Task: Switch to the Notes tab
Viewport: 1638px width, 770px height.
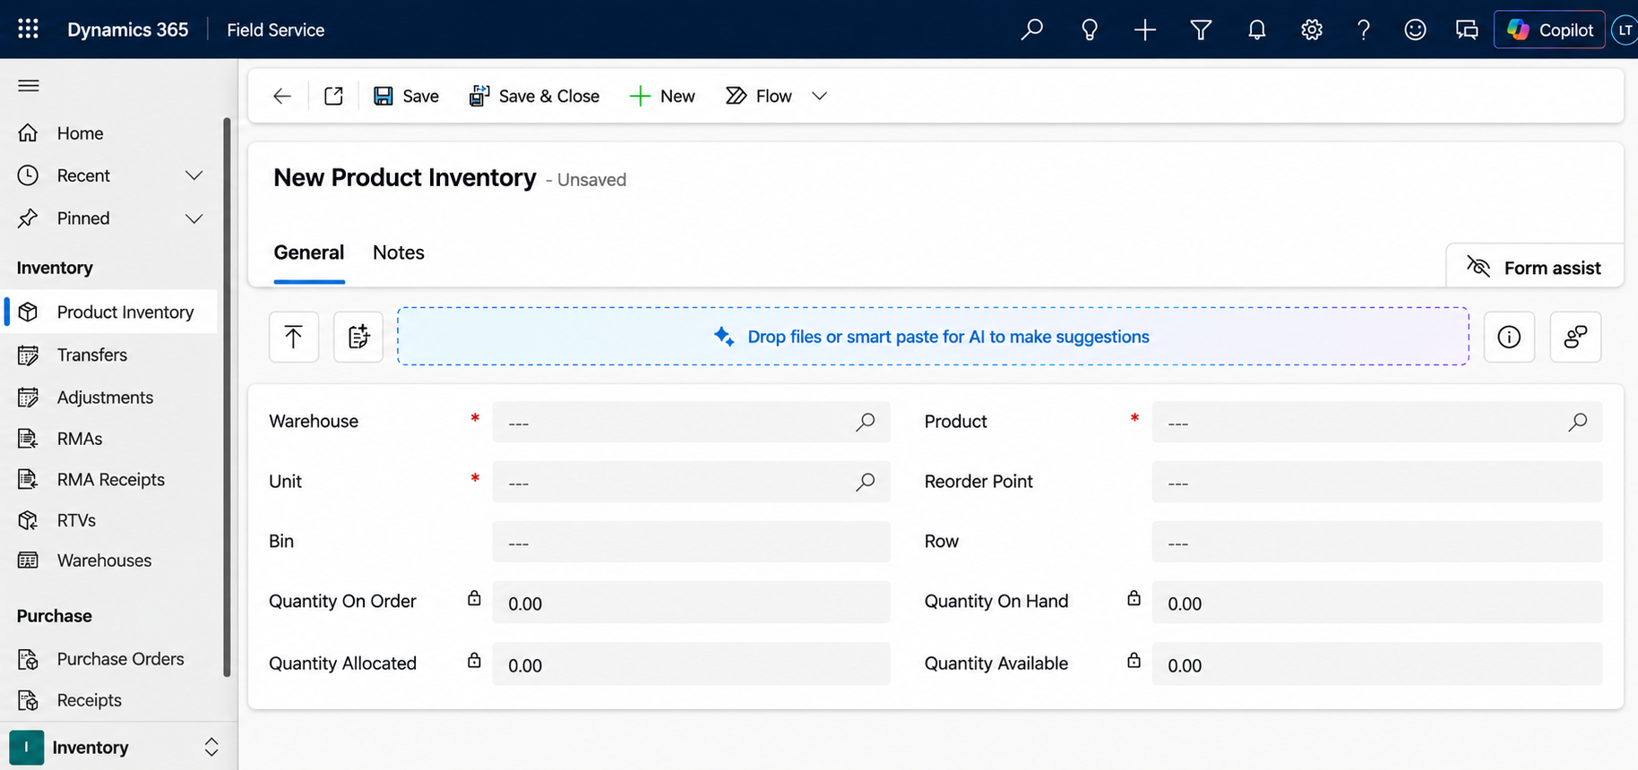Action: (x=399, y=252)
